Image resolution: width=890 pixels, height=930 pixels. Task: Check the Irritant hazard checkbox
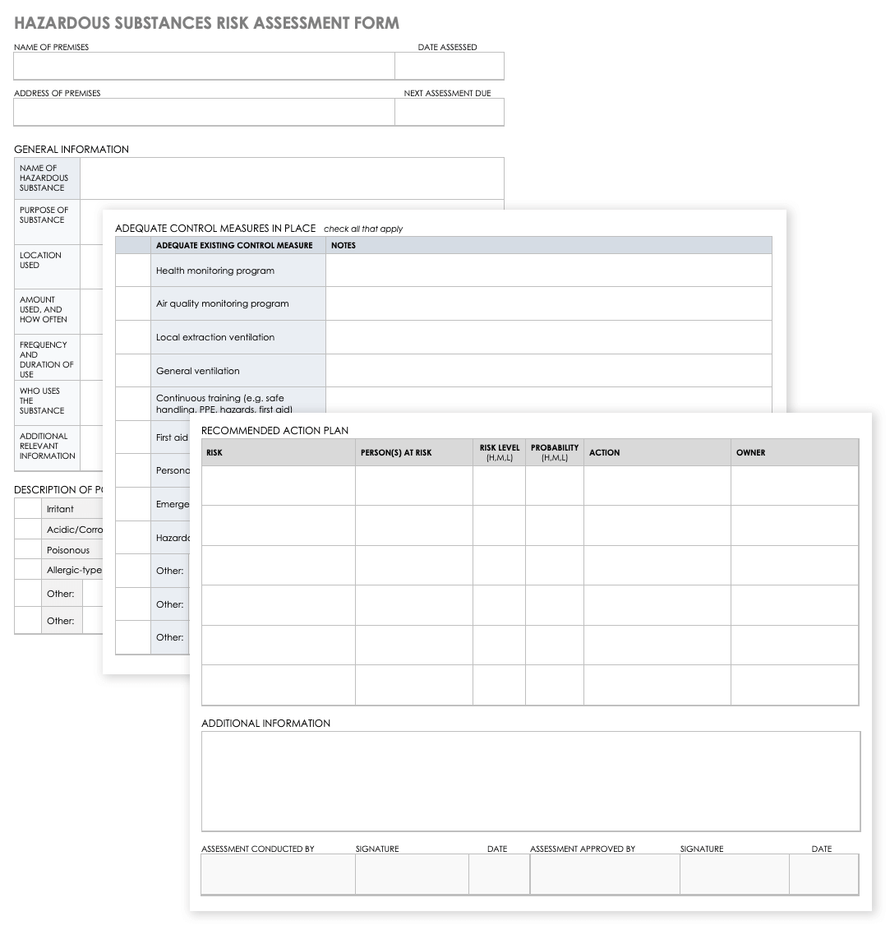[x=27, y=509]
